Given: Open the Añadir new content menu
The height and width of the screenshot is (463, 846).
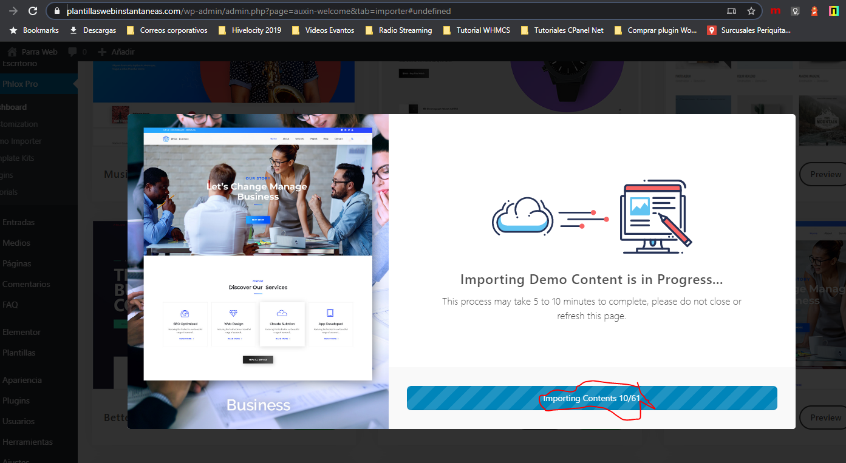Looking at the screenshot, I should coord(117,52).
